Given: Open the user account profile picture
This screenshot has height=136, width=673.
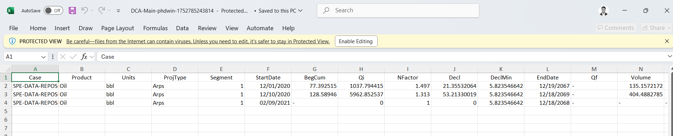Looking at the screenshot, I should (x=604, y=11).
